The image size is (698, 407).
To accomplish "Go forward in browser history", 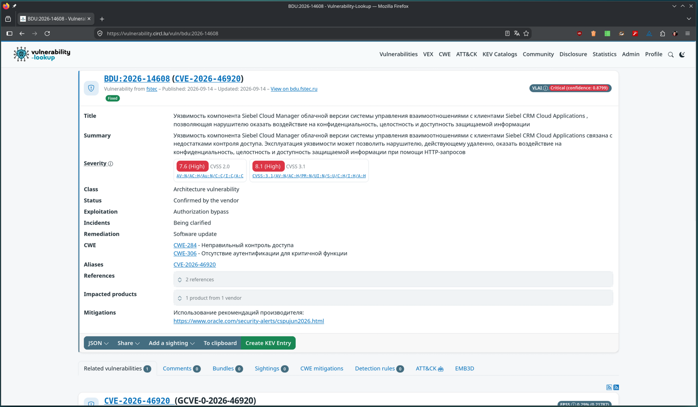I will pos(34,34).
